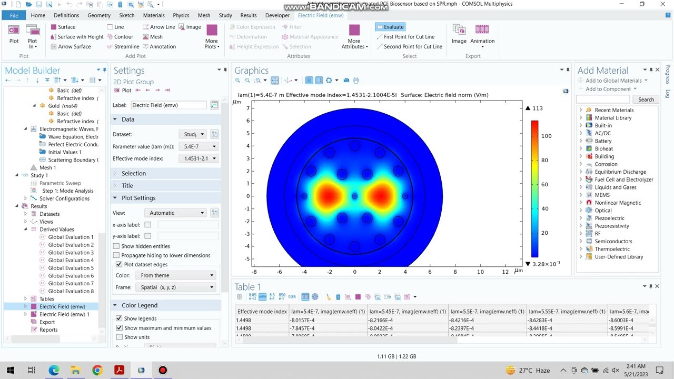Open the Effective mode index dropdown
The image size is (674, 379).
click(199, 158)
